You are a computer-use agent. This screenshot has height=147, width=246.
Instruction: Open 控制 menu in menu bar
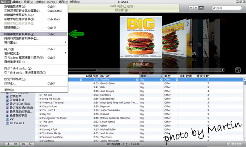click(x=40, y=2)
